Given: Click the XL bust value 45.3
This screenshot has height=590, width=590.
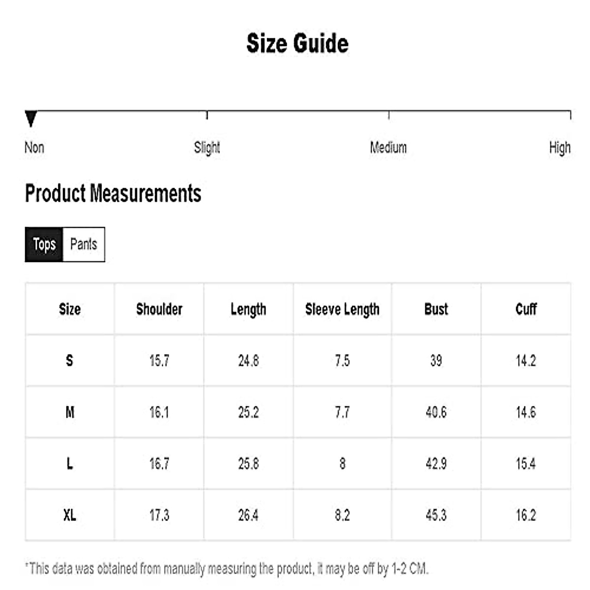Looking at the screenshot, I should click(436, 515).
